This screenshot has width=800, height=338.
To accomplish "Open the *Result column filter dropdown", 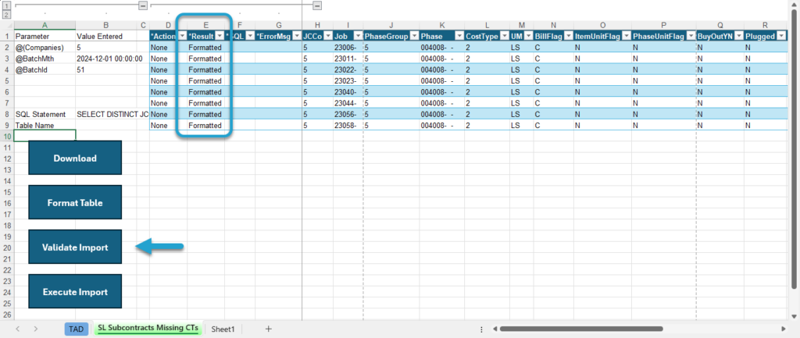I will pos(220,36).
